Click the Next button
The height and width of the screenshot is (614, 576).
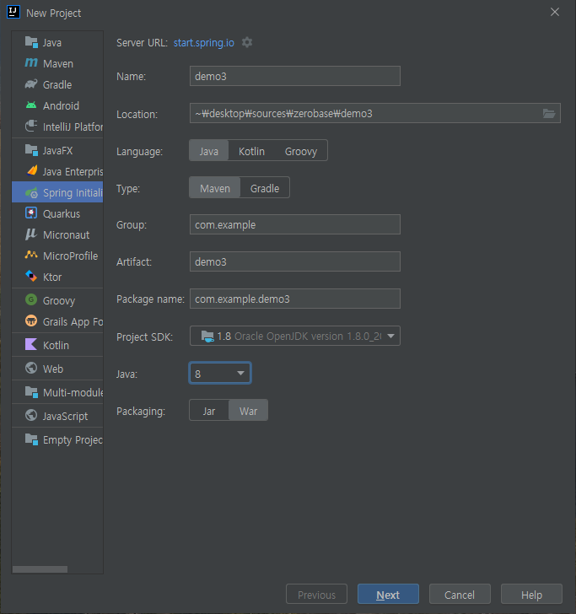pos(388,595)
